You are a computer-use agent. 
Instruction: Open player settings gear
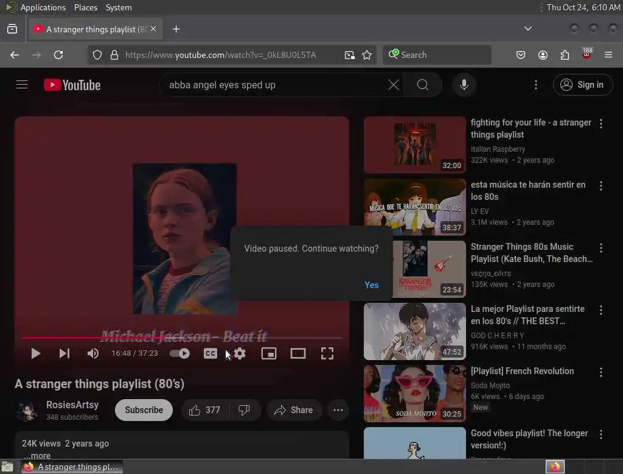[x=240, y=353]
